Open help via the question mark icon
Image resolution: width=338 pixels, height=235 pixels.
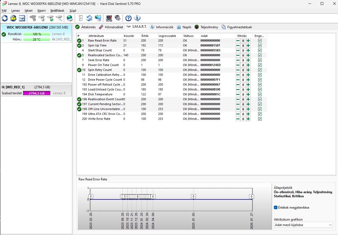tap(129, 18)
